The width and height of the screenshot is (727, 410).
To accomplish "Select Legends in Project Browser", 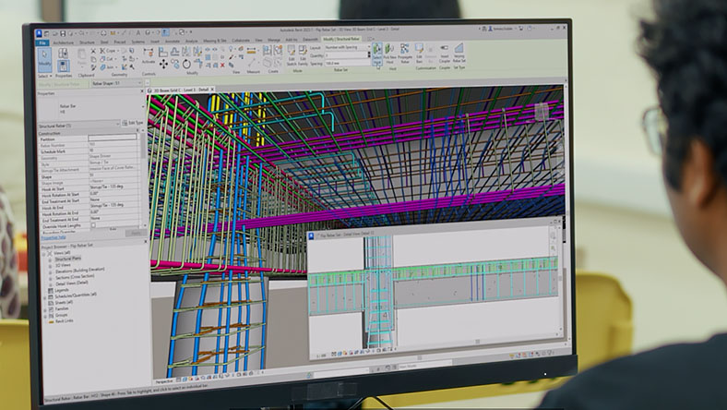I will [x=62, y=290].
